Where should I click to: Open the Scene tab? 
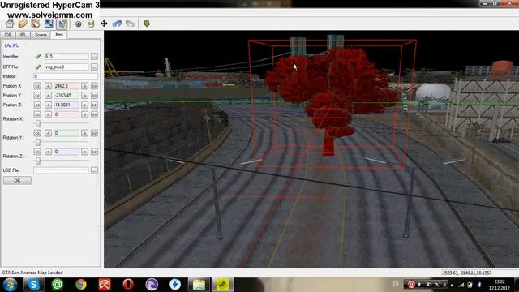click(x=41, y=35)
